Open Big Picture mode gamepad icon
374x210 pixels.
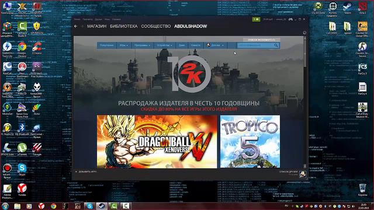click(290, 19)
